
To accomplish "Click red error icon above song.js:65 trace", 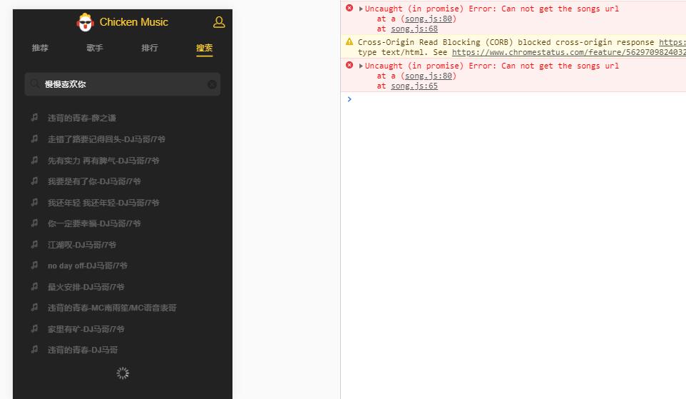I will (349, 65).
